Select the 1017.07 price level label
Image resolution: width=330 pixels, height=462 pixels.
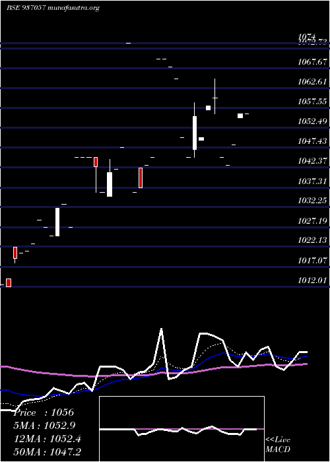point(312,261)
